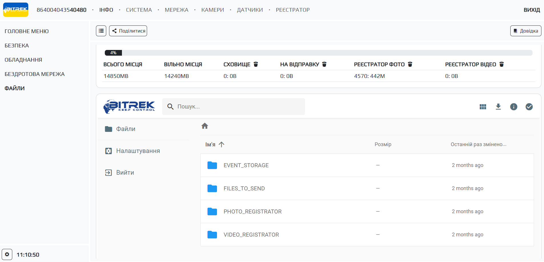Image resolution: width=544 pixels, height=262 pixels.
Task: Open the EVENT_STORAGE folder
Action: (246, 165)
